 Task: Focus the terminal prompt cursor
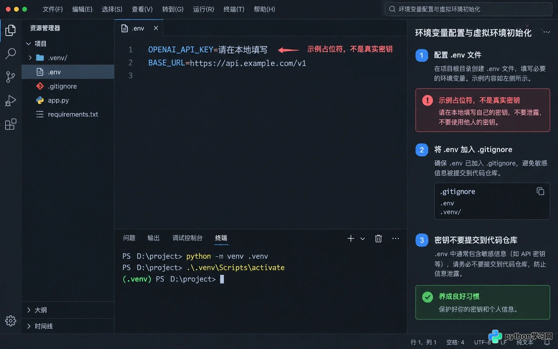[222, 279]
